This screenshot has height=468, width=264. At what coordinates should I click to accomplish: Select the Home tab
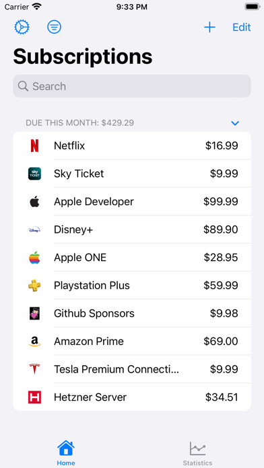coord(66,453)
